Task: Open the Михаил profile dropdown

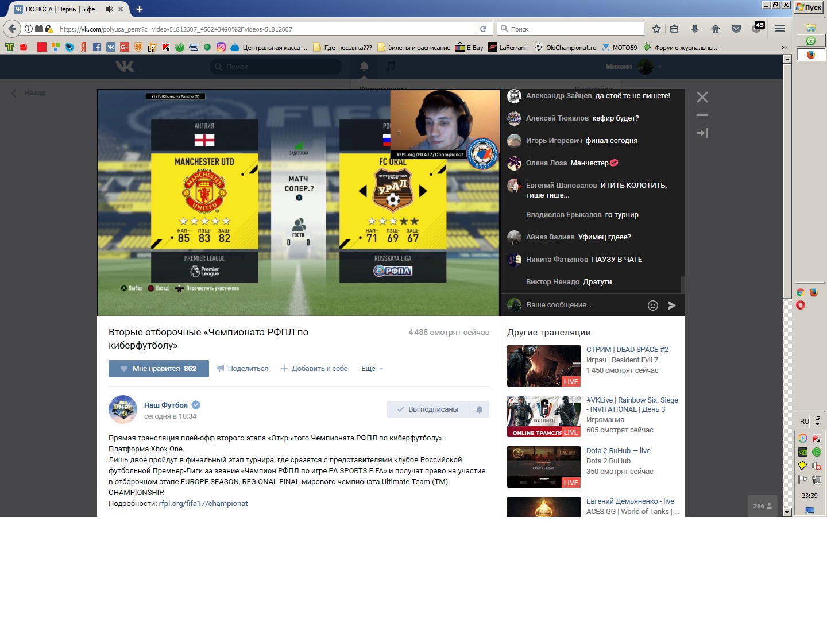Action: coord(633,67)
